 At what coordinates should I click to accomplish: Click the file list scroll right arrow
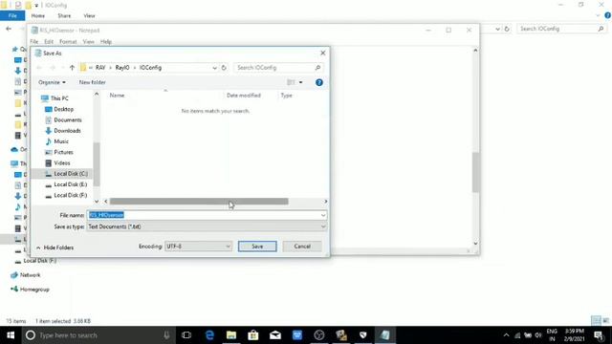[x=325, y=202]
